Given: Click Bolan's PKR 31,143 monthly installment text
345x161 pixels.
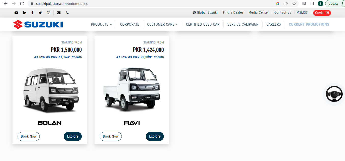Looking at the screenshot, I should coord(58,57).
